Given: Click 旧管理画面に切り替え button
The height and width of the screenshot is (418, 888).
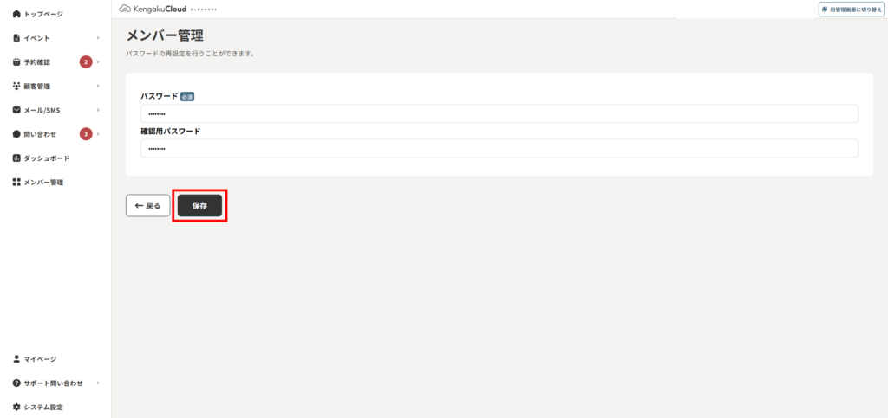Looking at the screenshot, I should click(x=852, y=9).
